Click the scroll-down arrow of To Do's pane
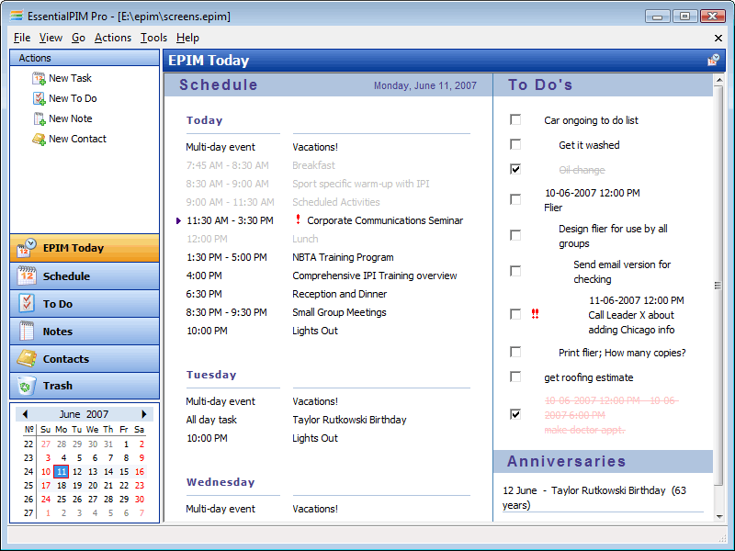735x551 pixels. click(719, 516)
